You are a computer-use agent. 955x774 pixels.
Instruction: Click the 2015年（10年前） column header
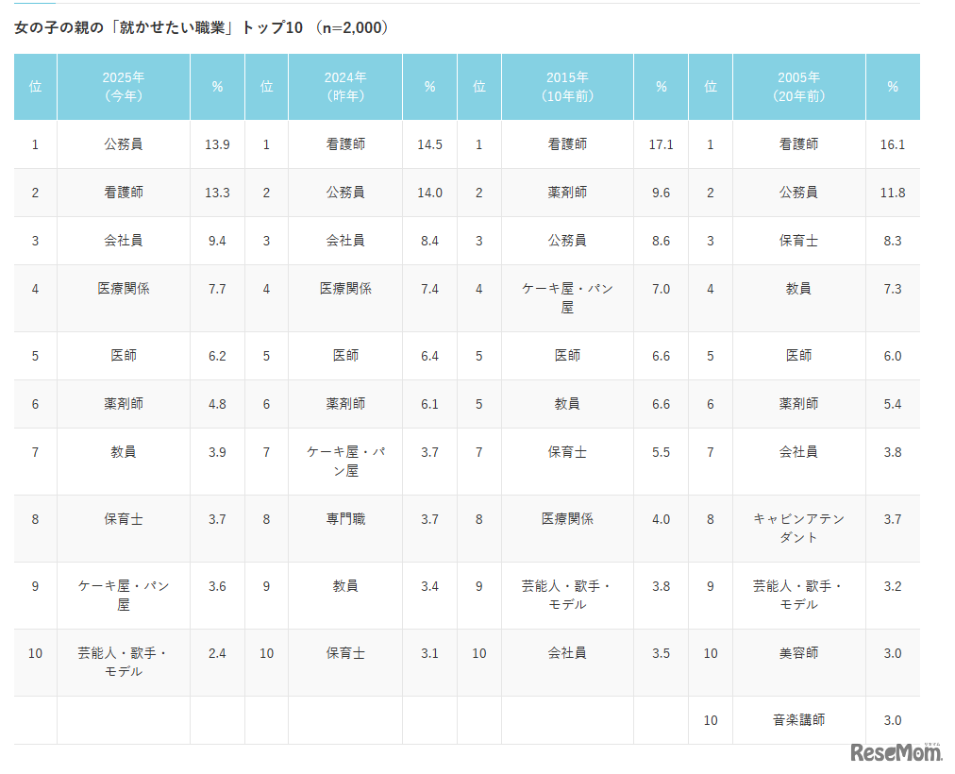point(567,87)
